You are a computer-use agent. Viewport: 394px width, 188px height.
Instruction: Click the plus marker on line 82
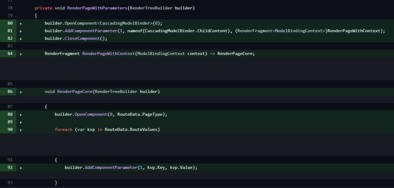click(21, 39)
